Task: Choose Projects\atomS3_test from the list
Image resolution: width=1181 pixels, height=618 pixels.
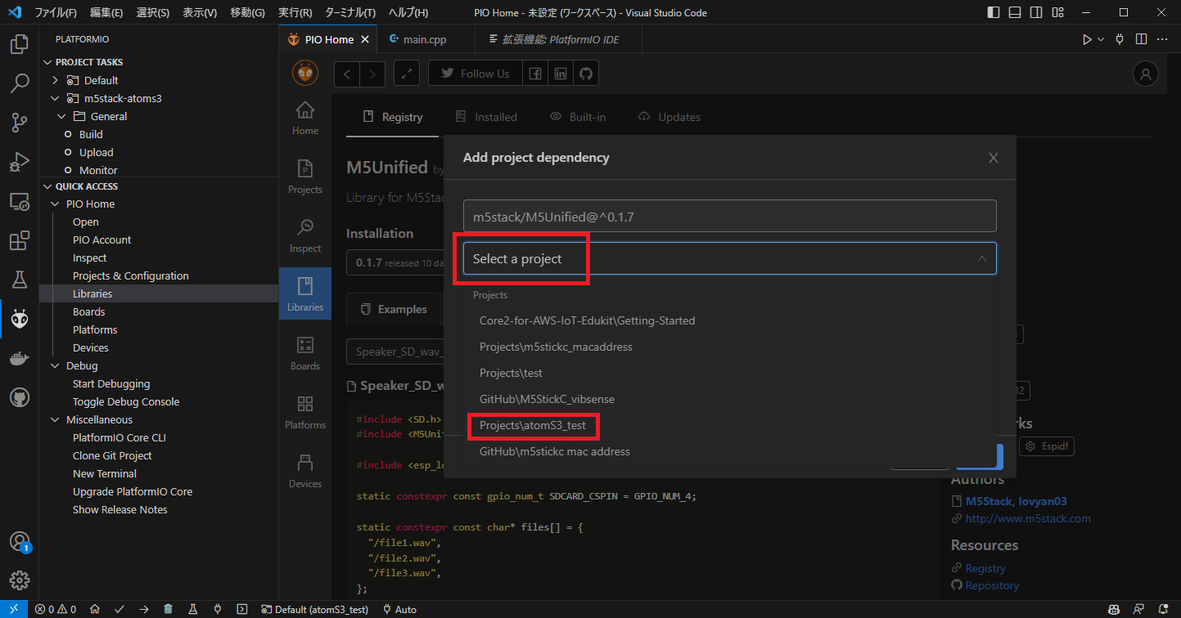Action: coord(533,425)
